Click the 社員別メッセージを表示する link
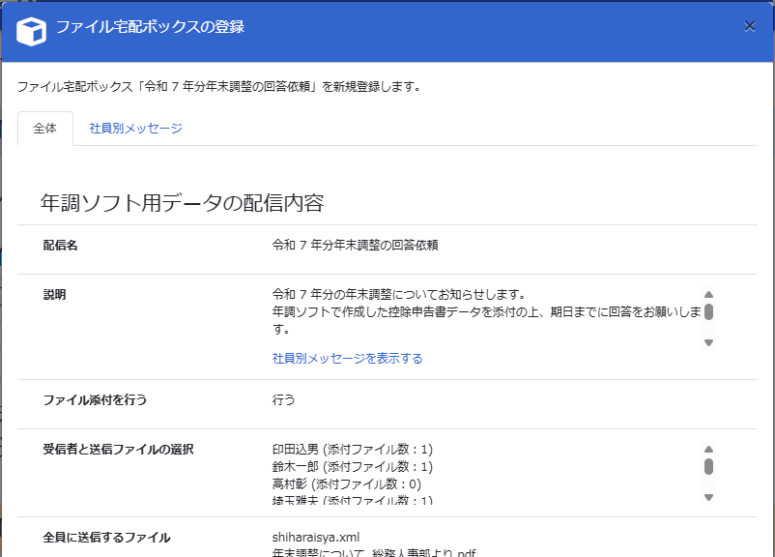Image resolution: width=775 pixels, height=557 pixels. [x=347, y=359]
